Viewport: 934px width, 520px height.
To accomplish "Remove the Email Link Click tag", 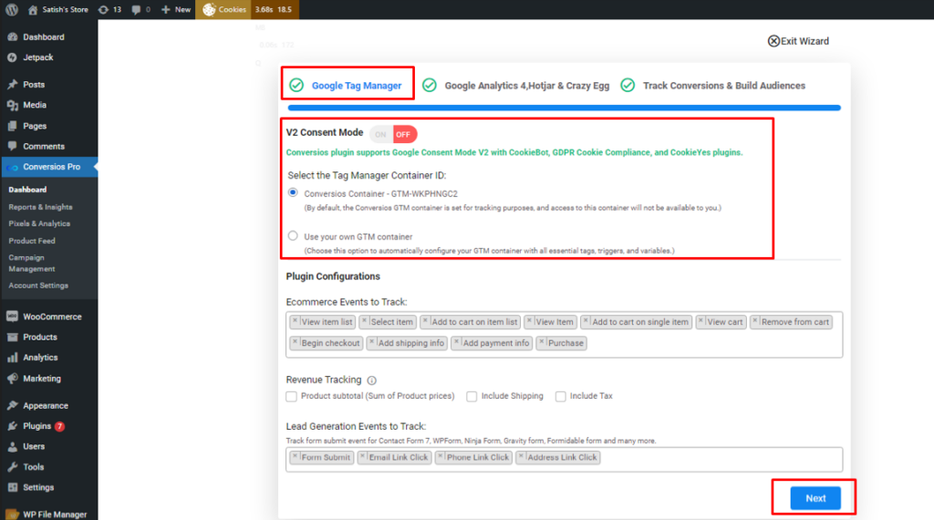I will point(362,456).
